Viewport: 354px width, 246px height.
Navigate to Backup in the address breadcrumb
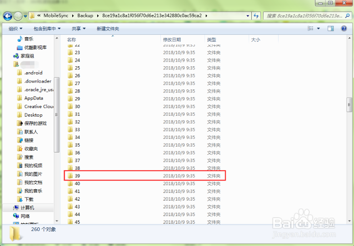tap(85, 15)
